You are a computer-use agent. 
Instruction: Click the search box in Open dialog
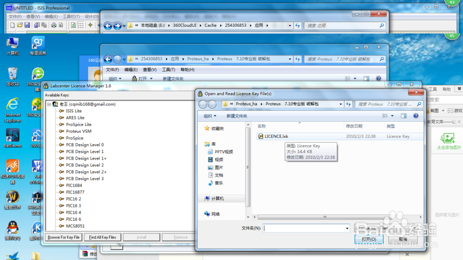click(385, 104)
